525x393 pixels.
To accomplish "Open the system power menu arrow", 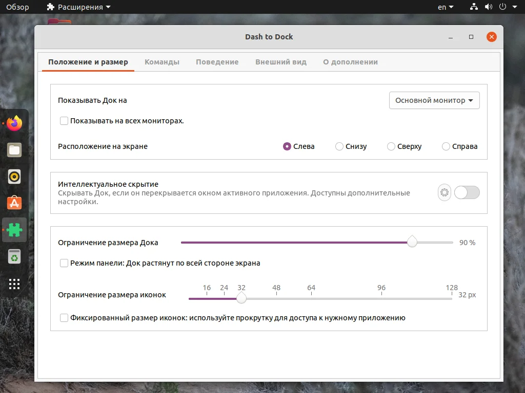I will (x=515, y=7).
